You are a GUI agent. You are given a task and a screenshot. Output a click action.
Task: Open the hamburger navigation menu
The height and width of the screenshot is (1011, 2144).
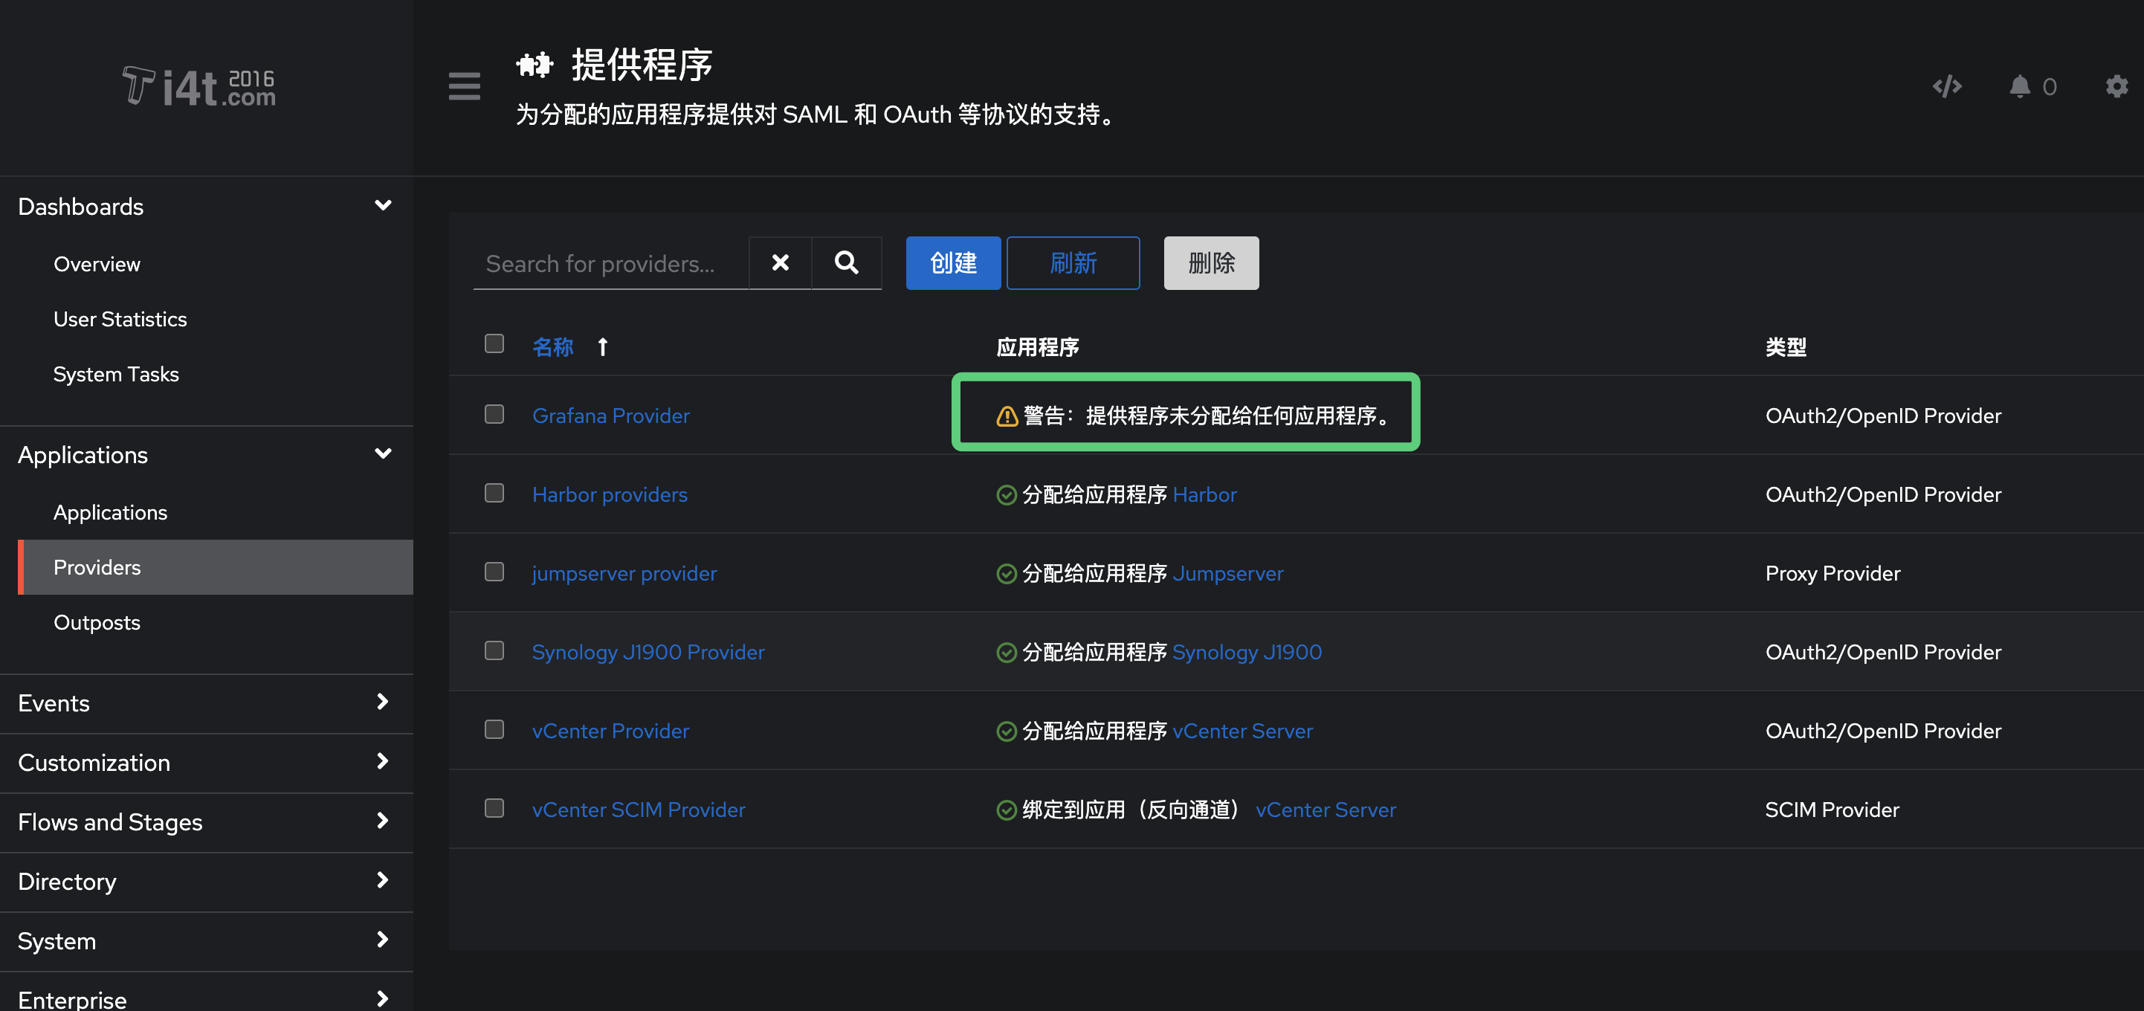tap(464, 86)
